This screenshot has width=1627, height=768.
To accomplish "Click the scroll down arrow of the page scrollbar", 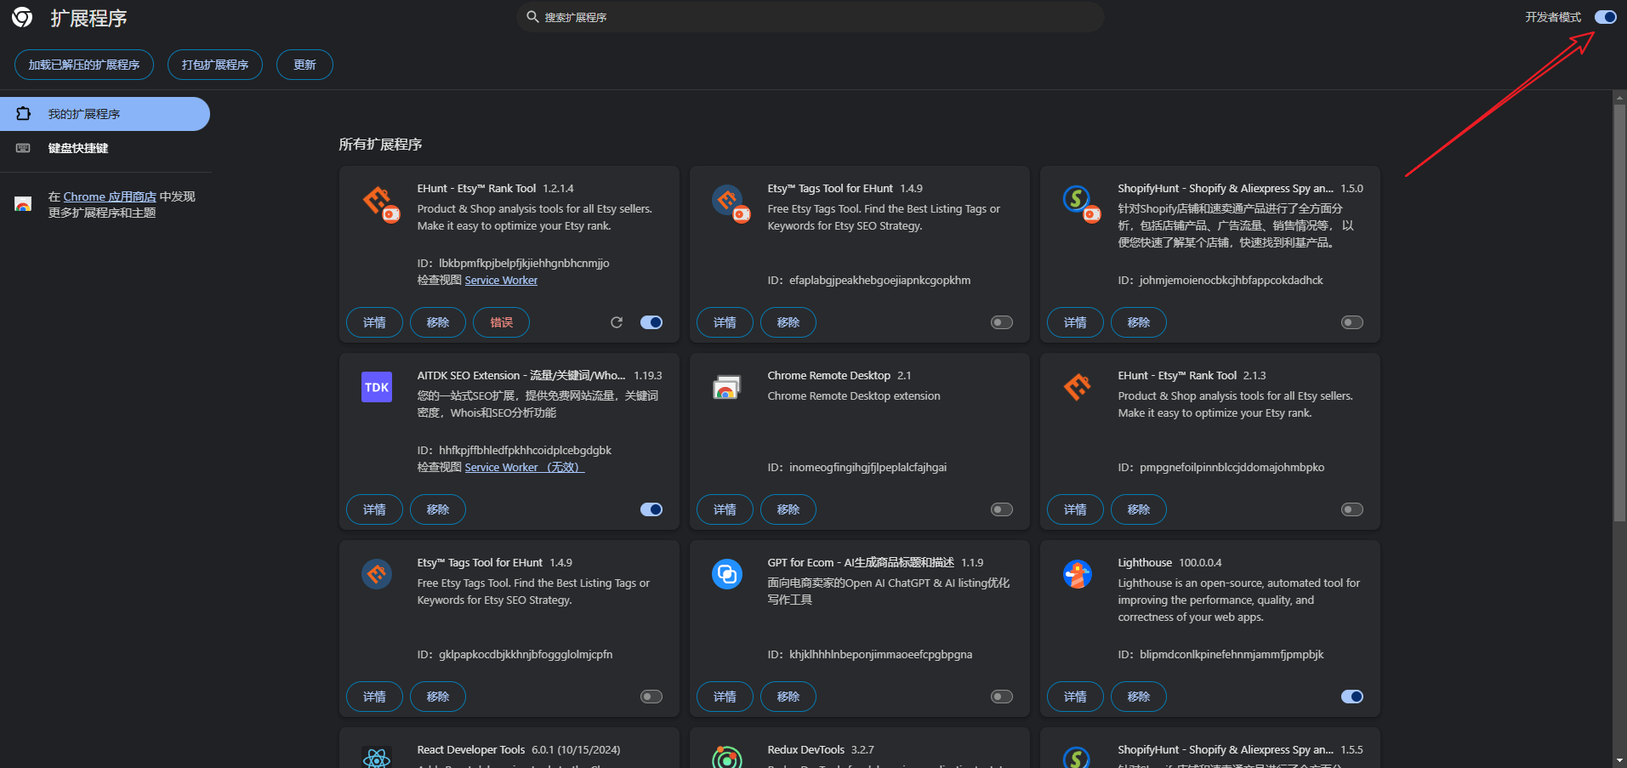I will click(x=1619, y=759).
